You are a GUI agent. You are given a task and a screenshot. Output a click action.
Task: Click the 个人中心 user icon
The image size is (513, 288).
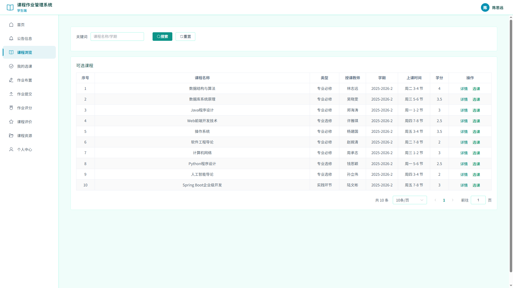[x=11, y=149]
